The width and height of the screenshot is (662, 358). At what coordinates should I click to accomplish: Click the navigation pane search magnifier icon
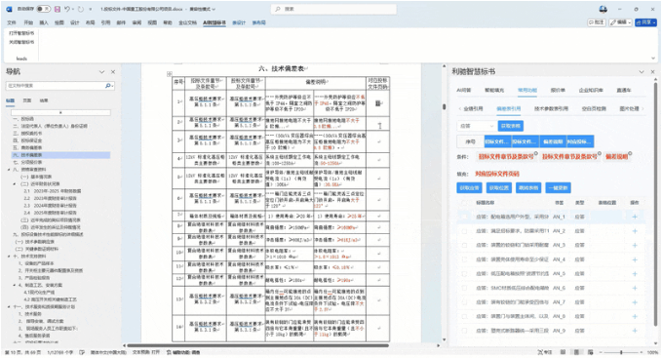108,86
